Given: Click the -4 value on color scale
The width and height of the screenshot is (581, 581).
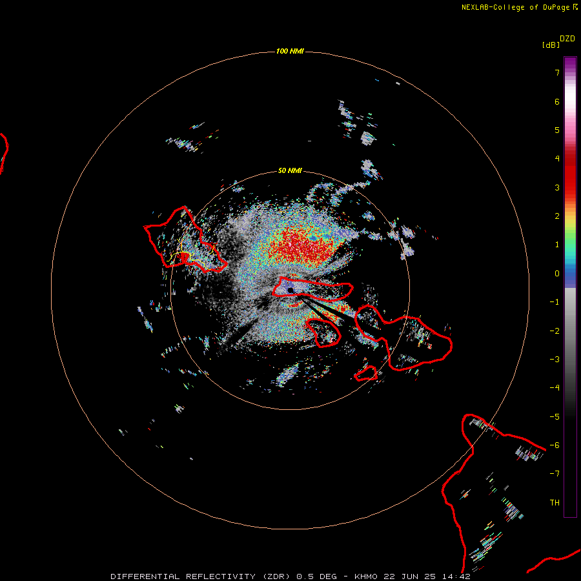Looking at the screenshot, I should click(555, 388).
